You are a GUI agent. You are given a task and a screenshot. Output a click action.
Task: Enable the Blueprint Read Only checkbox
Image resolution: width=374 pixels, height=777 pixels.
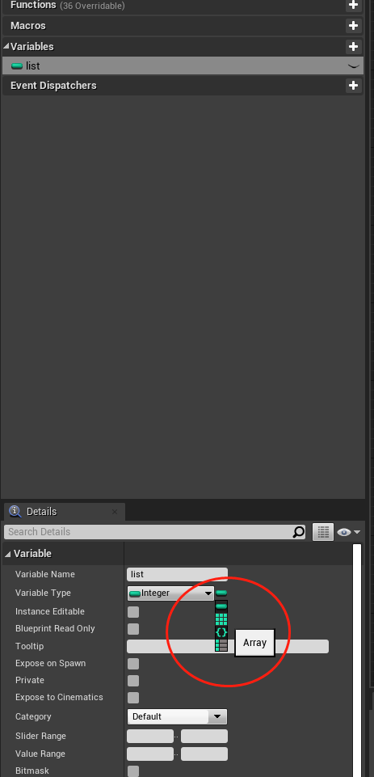click(x=133, y=629)
